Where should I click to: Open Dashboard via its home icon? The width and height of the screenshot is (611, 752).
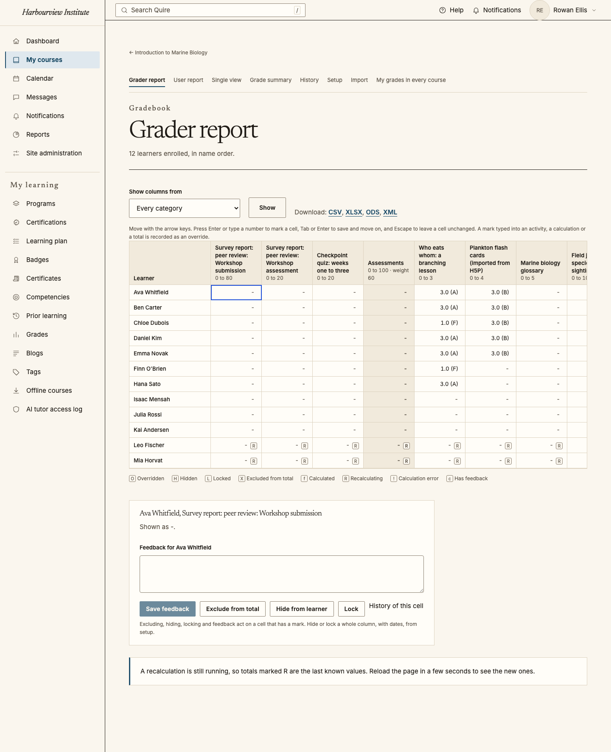click(16, 41)
